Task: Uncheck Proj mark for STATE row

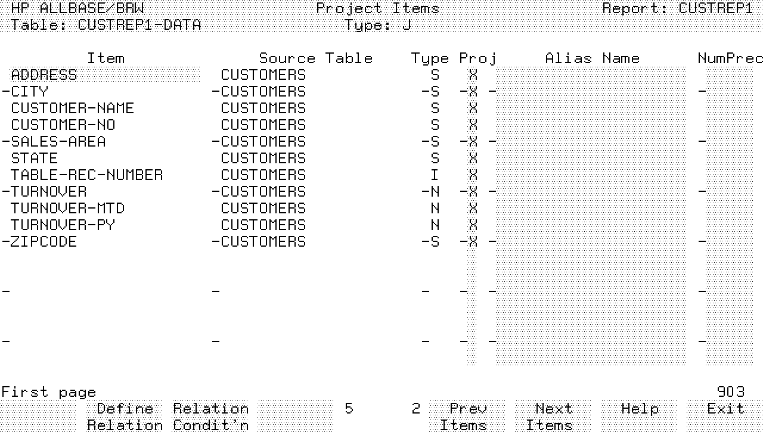Action: pos(473,158)
